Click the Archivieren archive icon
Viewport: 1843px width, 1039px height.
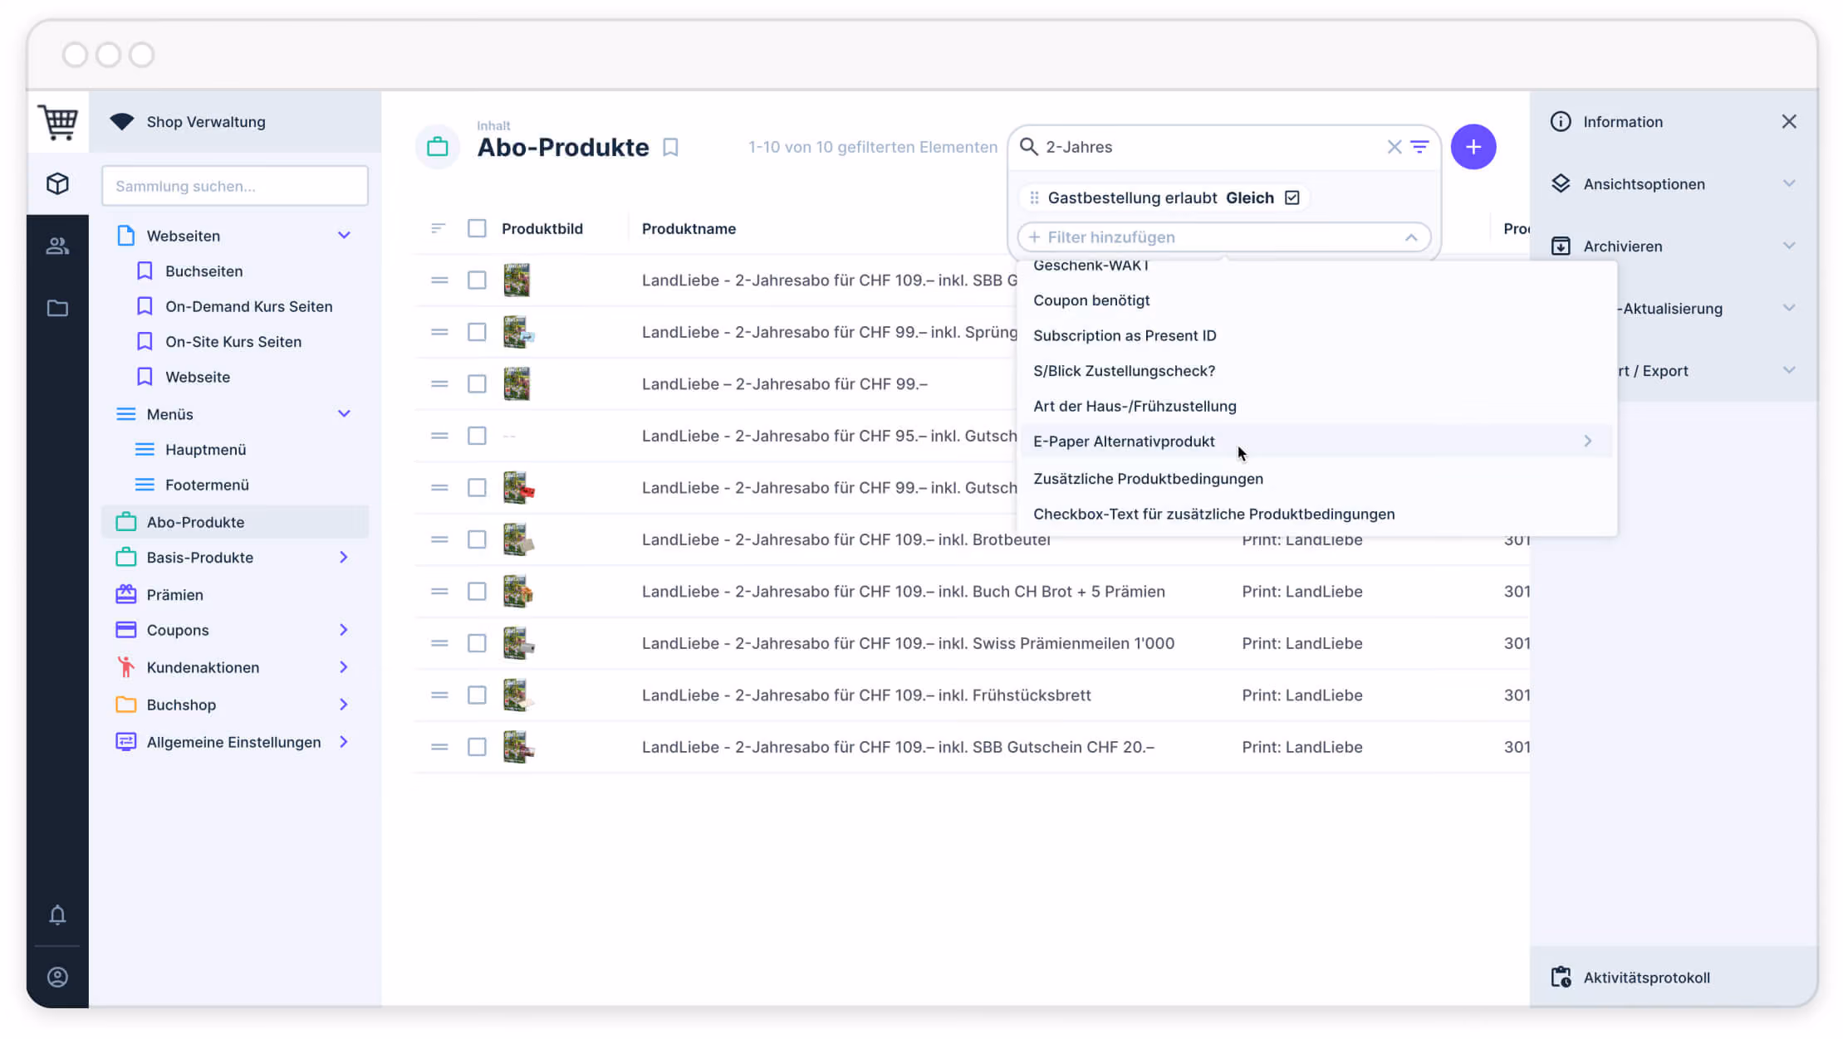click(x=1560, y=246)
